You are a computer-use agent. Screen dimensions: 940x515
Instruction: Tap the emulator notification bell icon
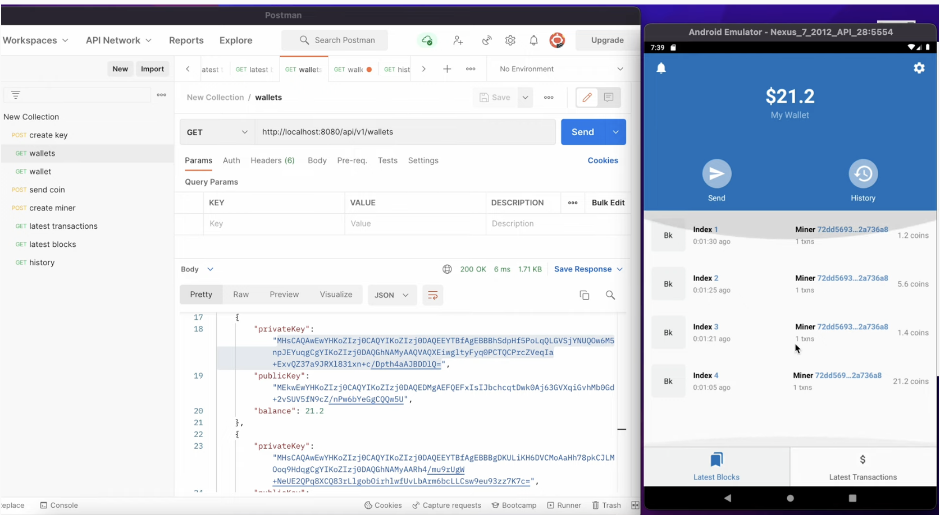point(661,68)
